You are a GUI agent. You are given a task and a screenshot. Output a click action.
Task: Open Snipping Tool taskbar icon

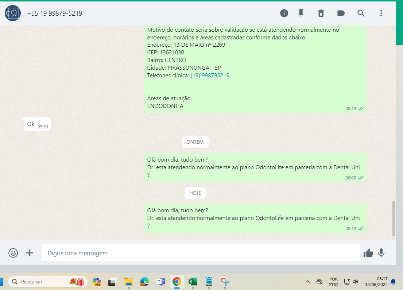point(225,282)
